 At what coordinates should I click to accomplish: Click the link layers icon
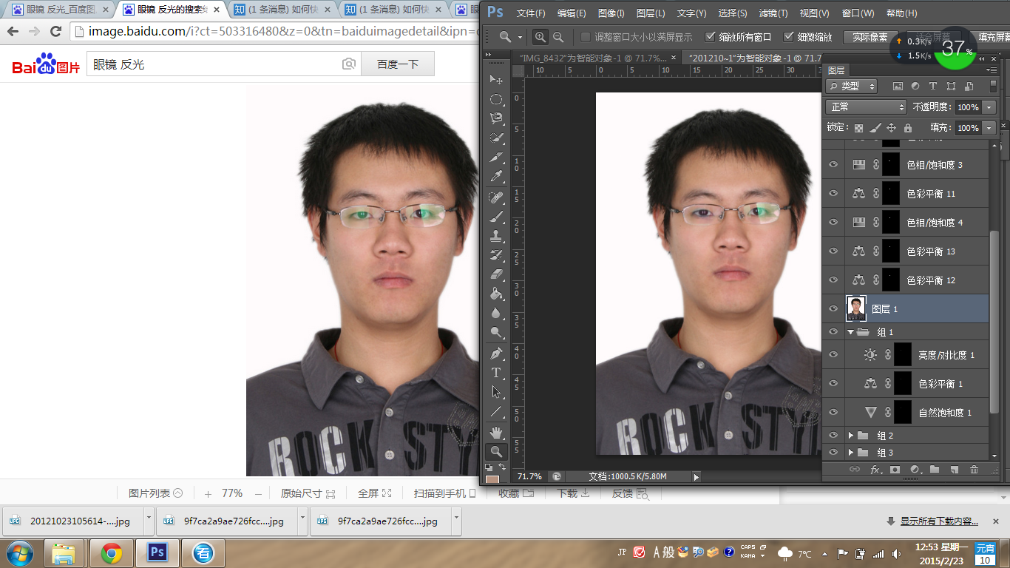[855, 470]
